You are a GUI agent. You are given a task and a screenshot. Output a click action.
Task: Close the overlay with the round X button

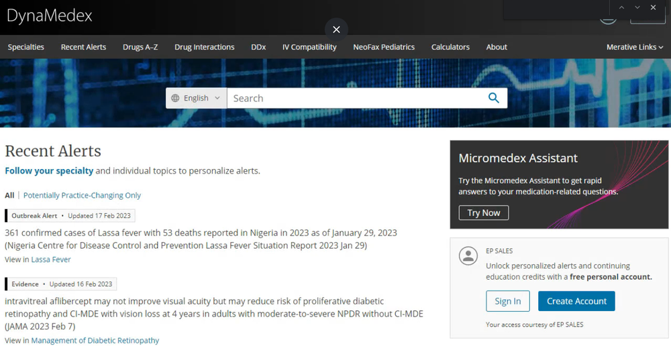(336, 30)
